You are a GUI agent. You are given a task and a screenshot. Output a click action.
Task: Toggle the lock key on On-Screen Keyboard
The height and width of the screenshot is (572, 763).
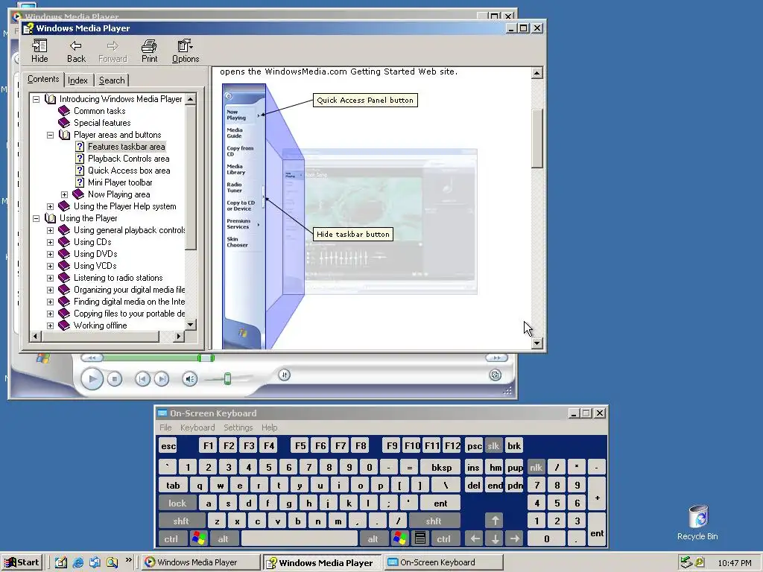tap(177, 503)
